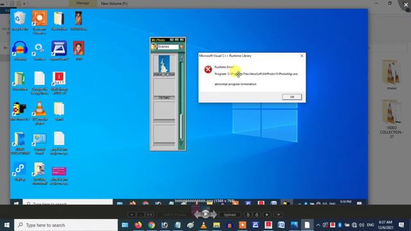Open the Scenes dropdown in Mr.Photo
This screenshot has height=231, width=411.
(181, 47)
